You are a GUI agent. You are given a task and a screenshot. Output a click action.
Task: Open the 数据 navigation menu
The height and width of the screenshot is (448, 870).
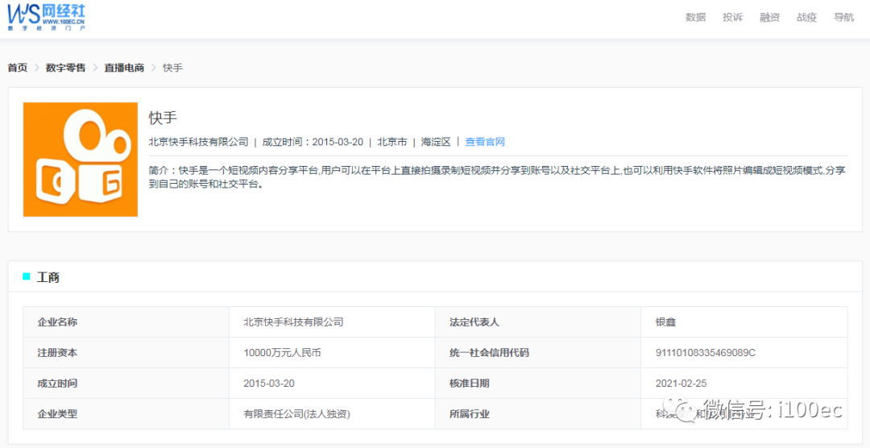pyautogui.click(x=695, y=18)
